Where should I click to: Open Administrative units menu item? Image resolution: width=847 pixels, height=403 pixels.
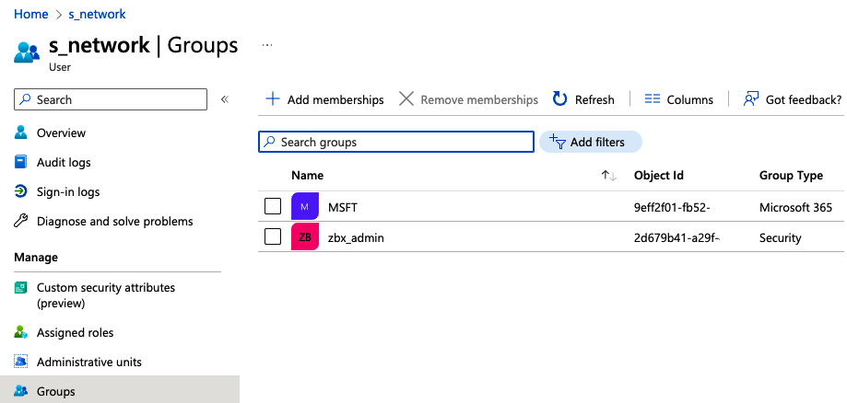click(x=89, y=362)
